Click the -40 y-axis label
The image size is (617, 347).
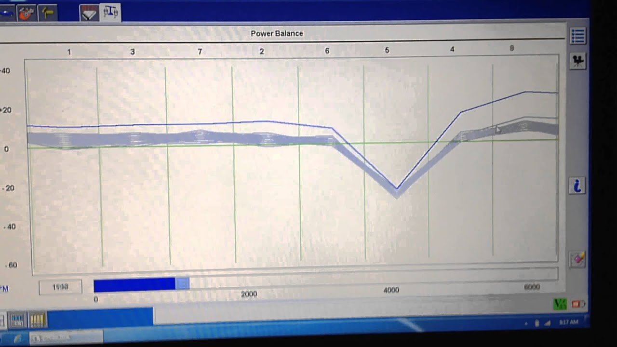pos(10,227)
